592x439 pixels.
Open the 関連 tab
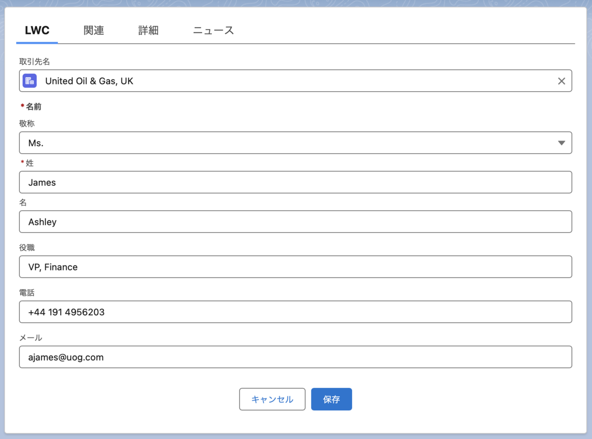point(94,31)
